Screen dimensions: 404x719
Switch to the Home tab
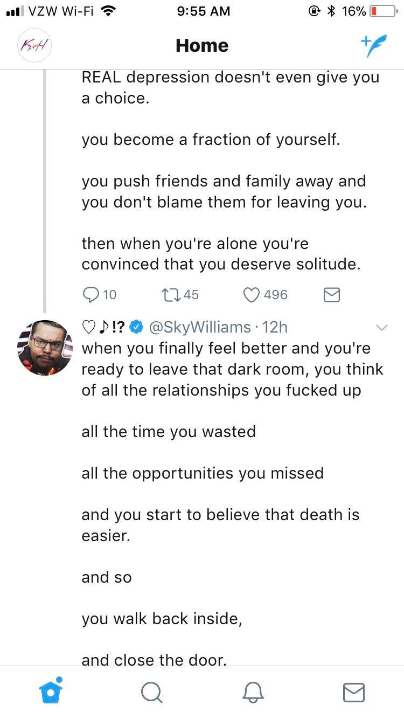pos(50,693)
